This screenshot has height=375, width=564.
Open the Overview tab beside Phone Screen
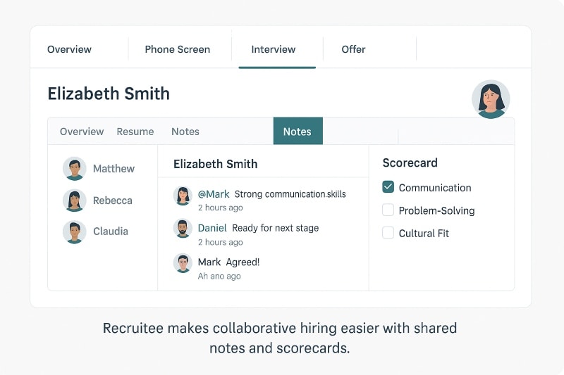point(69,49)
